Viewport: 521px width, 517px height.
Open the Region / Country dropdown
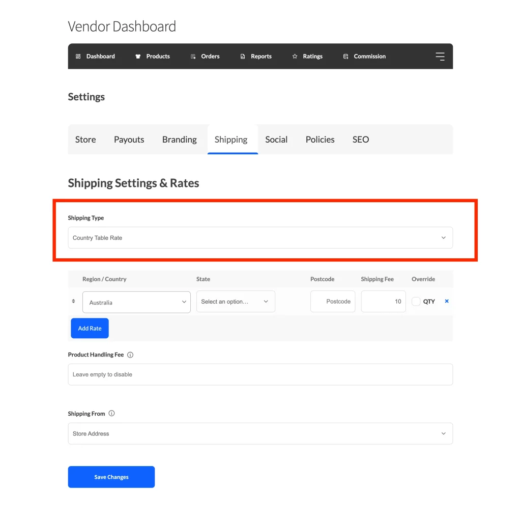point(136,302)
